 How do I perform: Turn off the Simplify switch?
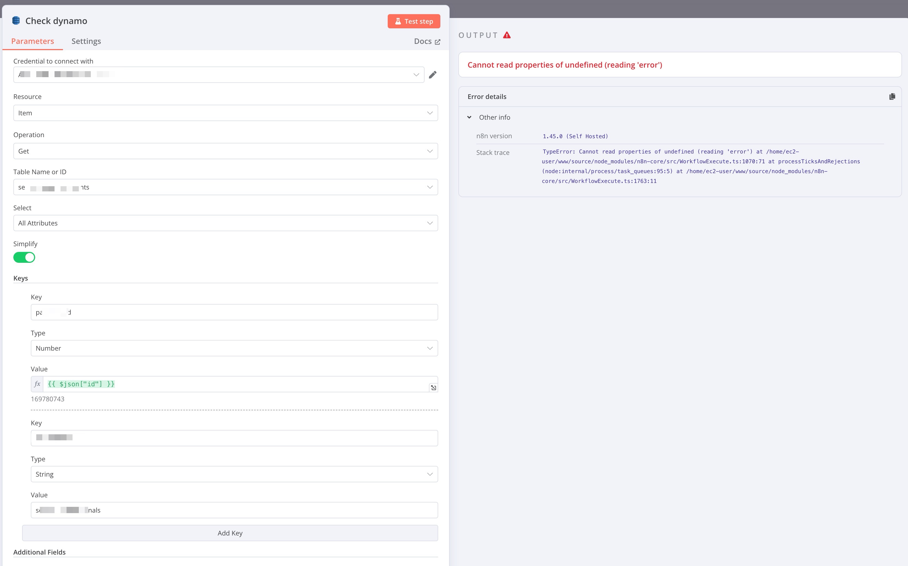pos(24,258)
